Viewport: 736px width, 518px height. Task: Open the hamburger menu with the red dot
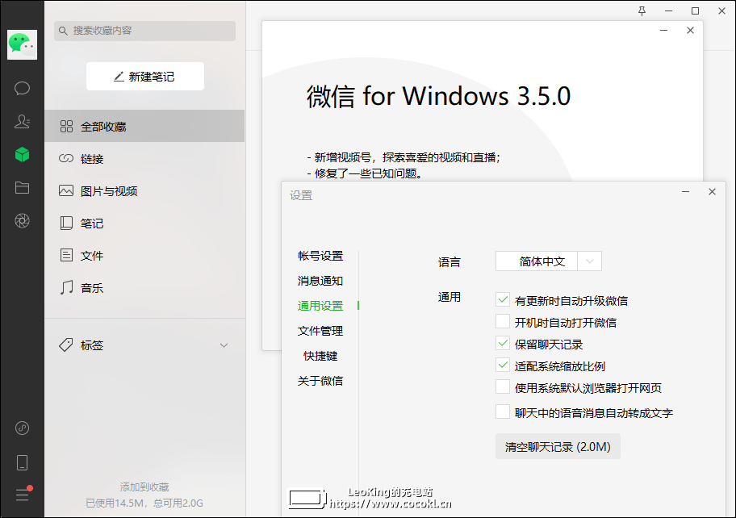click(x=22, y=495)
